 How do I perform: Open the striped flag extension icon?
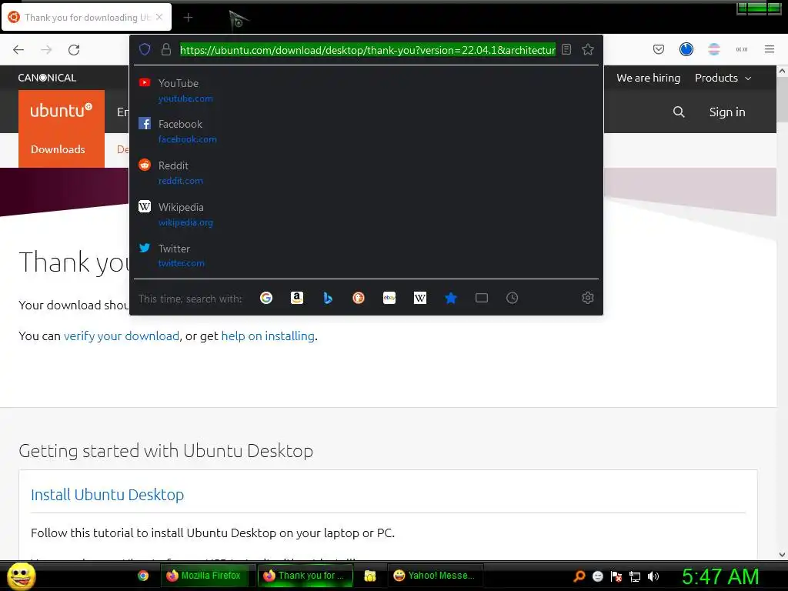(x=713, y=49)
